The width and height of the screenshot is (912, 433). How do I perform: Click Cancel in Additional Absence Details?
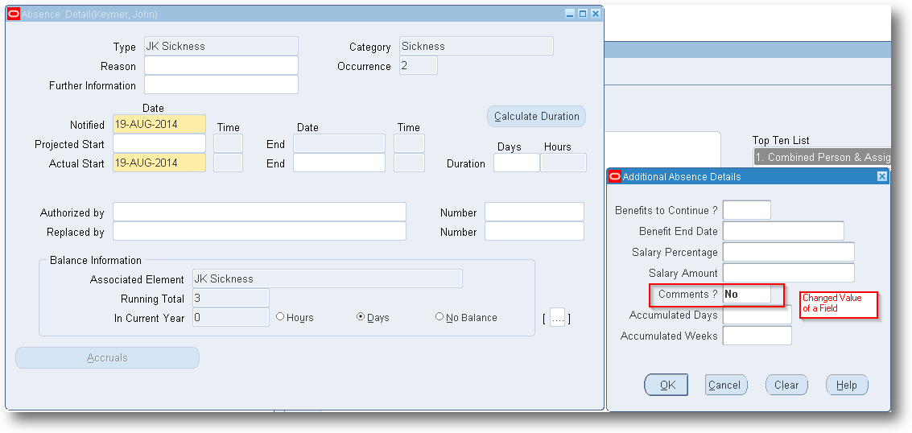[726, 385]
